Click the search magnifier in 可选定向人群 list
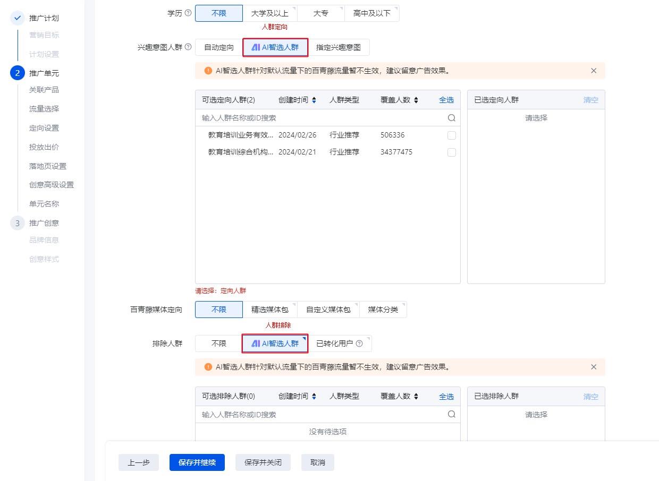 452,118
